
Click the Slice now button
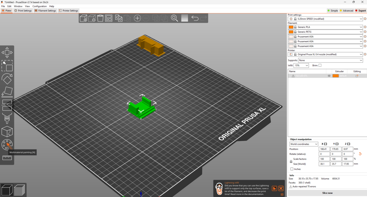(x=327, y=193)
